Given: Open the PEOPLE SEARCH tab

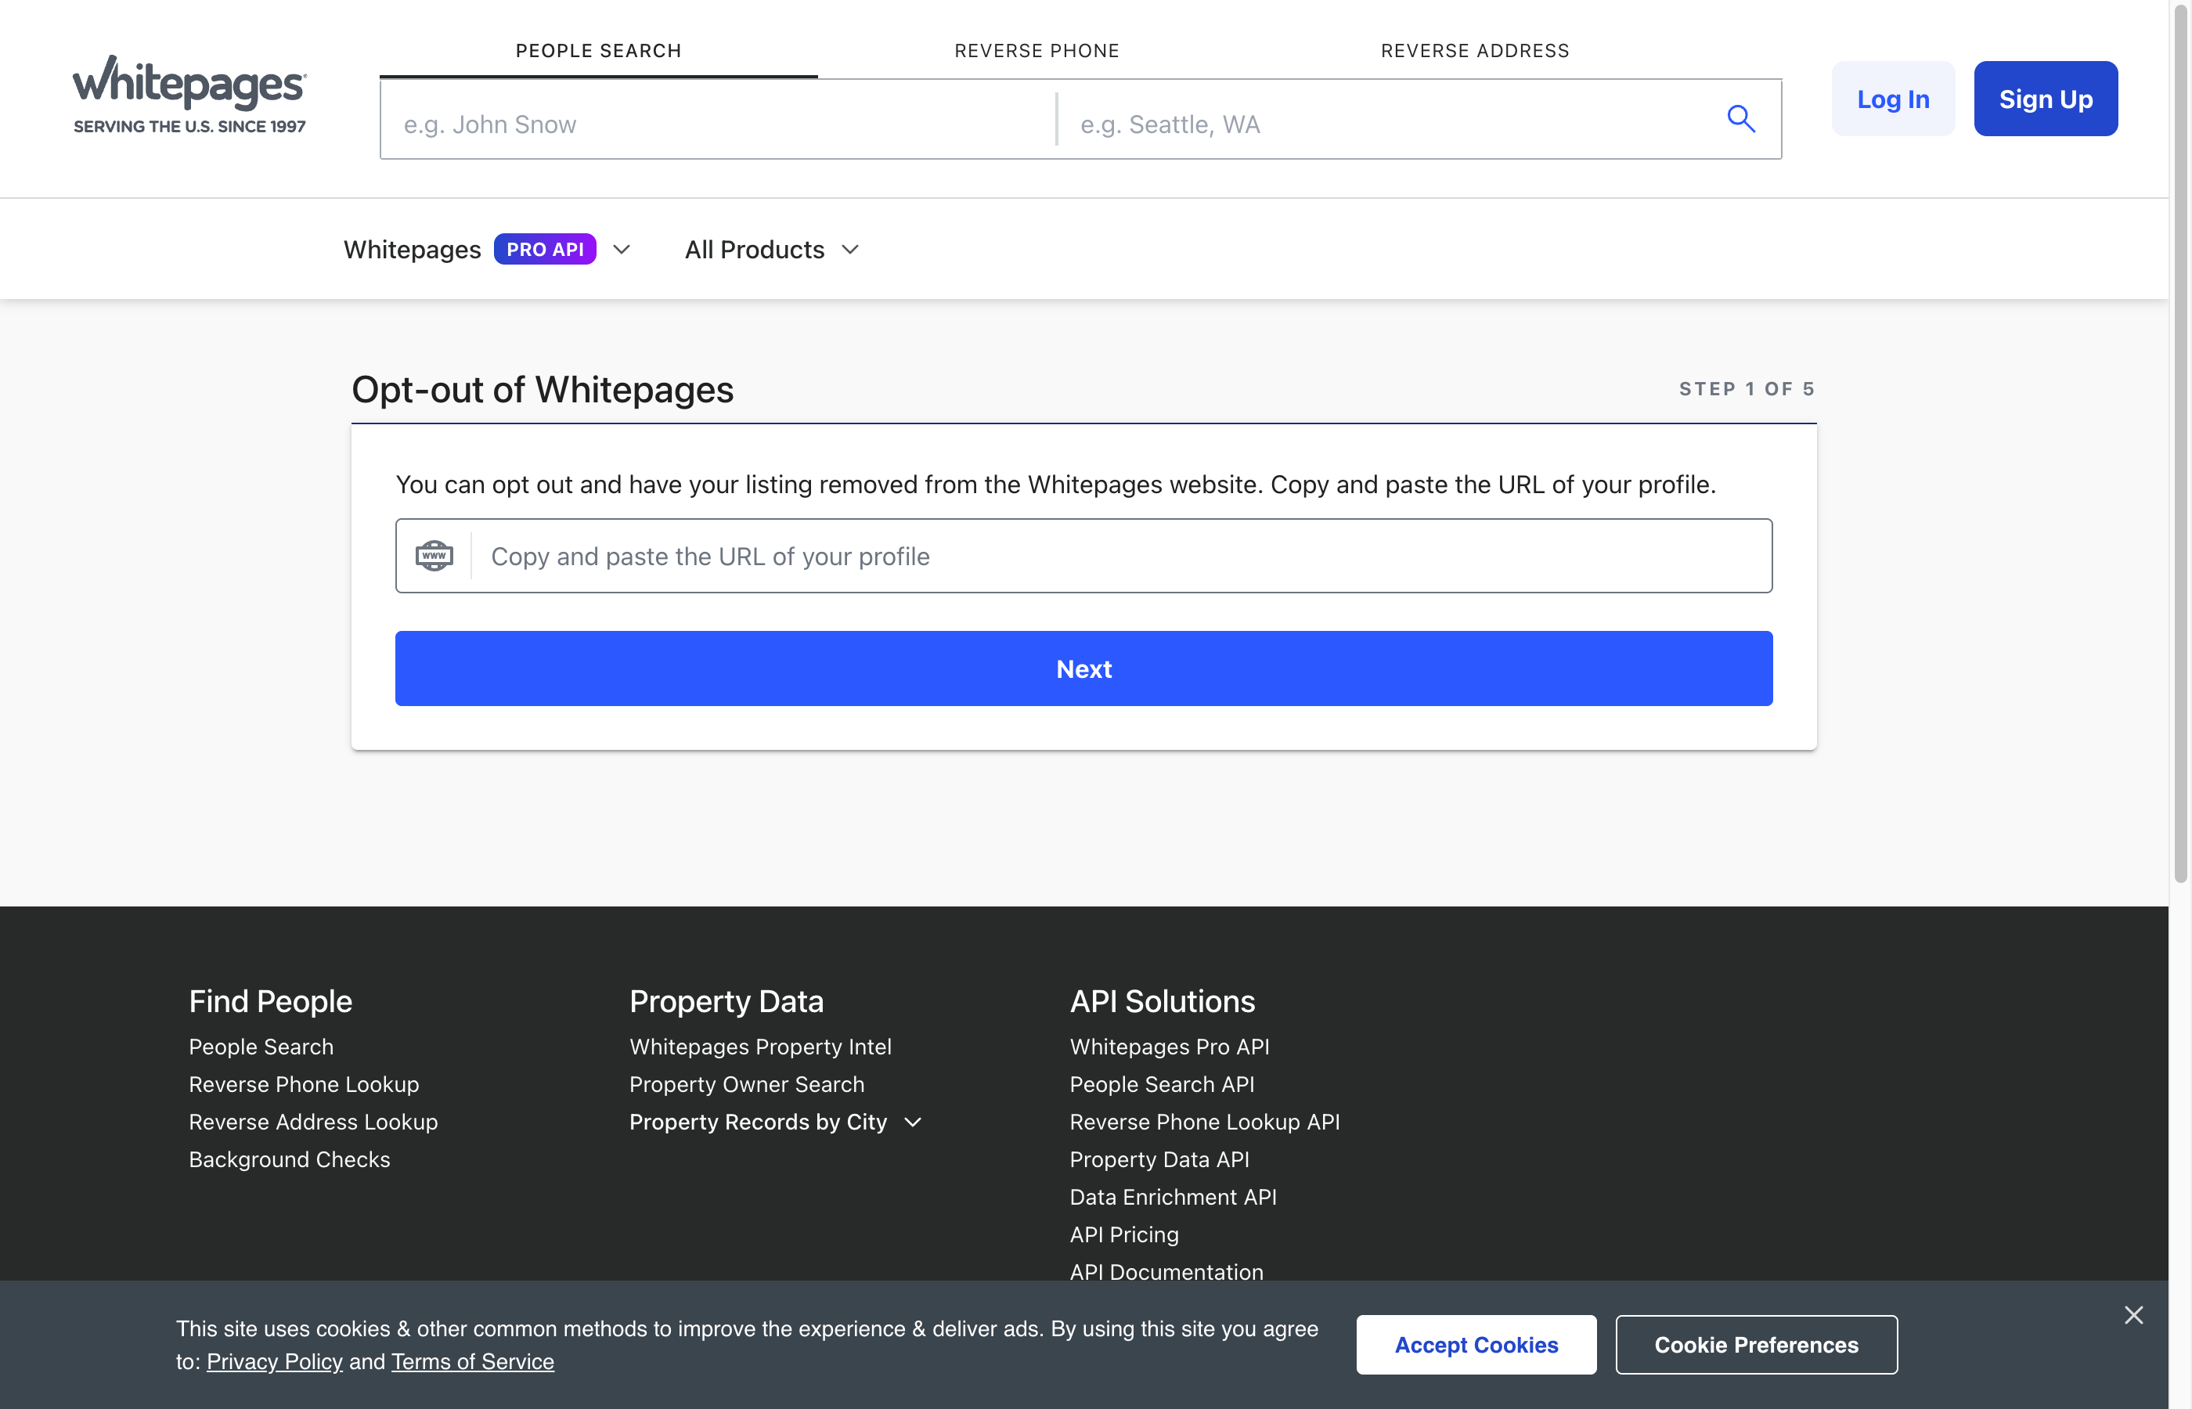Looking at the screenshot, I should point(598,50).
